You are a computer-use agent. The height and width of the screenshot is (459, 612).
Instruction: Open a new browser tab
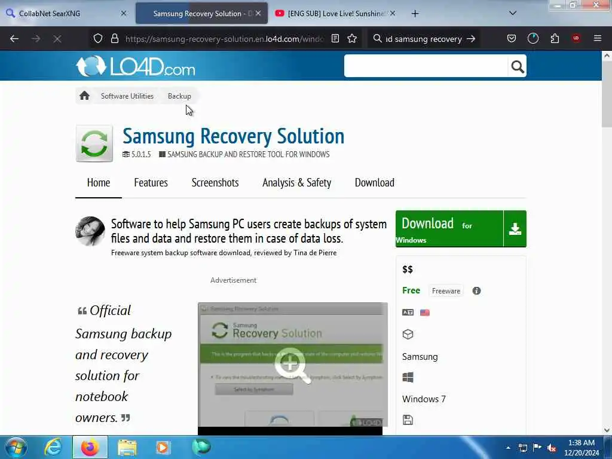[415, 13]
